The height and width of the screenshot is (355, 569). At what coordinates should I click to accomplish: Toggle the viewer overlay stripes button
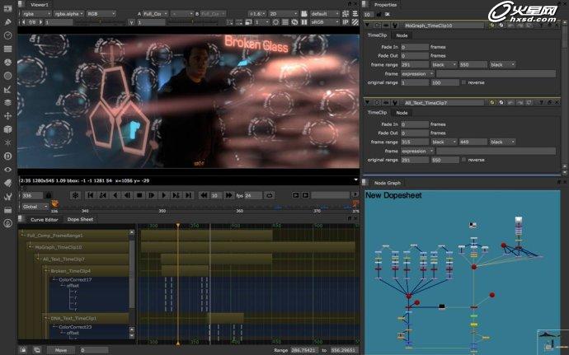(x=355, y=22)
